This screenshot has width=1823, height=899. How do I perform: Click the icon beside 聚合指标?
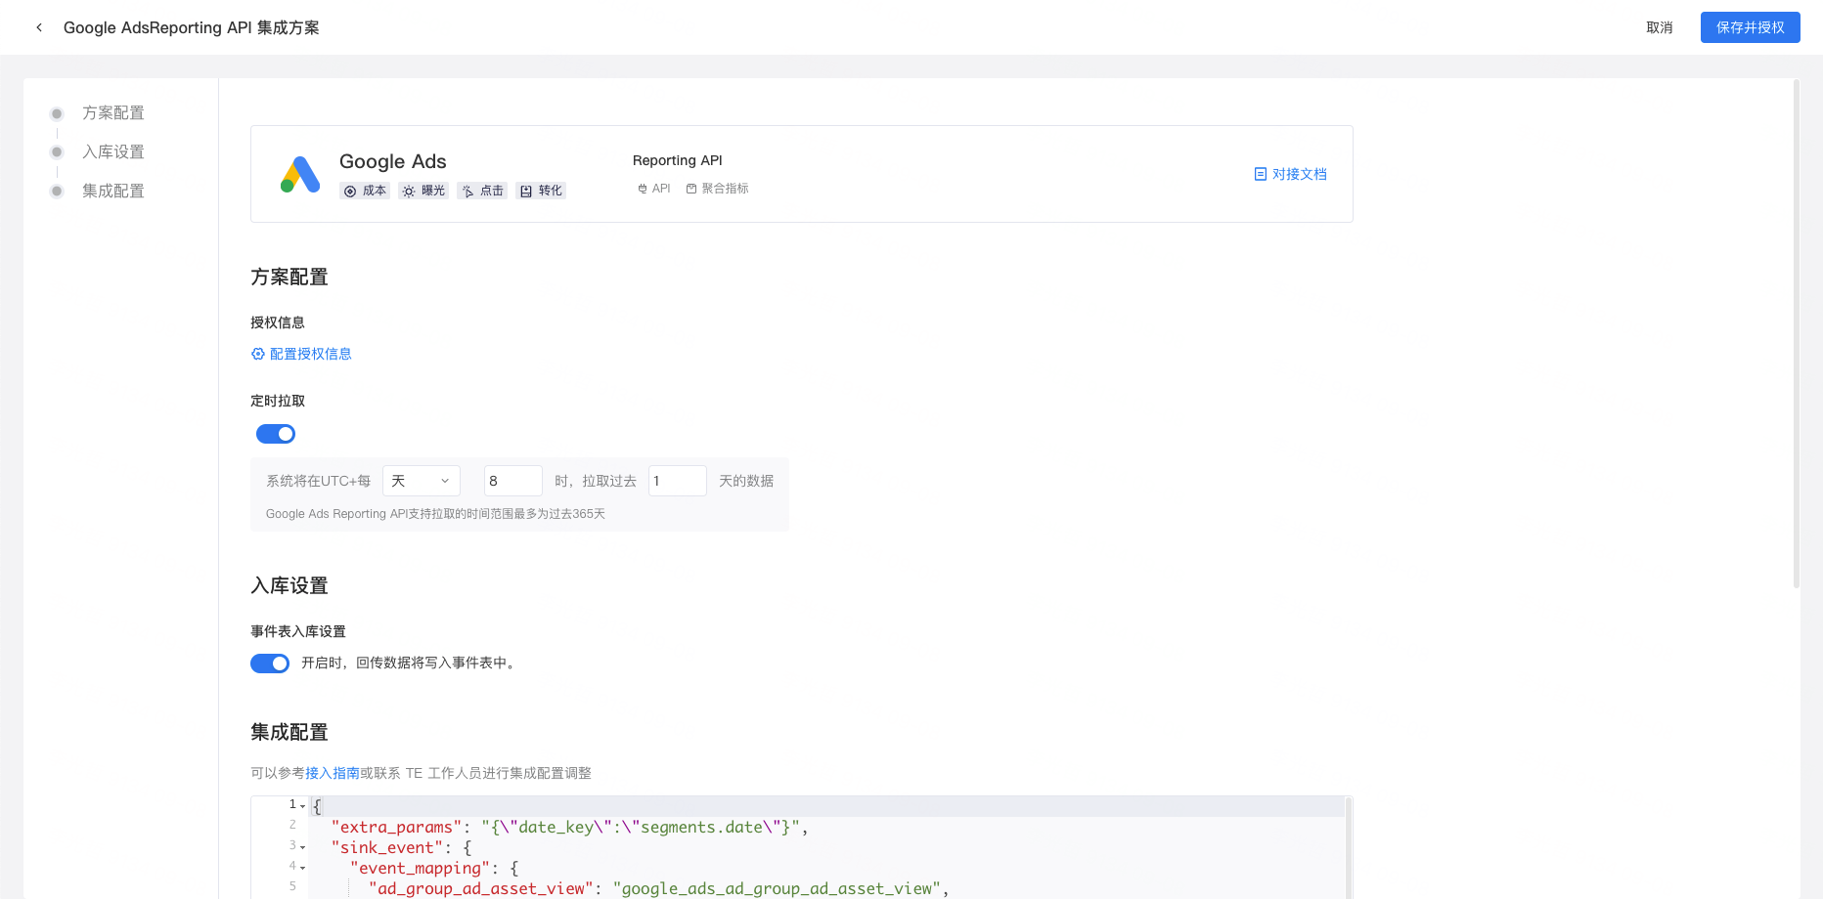(689, 188)
